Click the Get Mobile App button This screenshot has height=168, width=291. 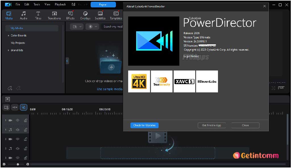coord(211,125)
